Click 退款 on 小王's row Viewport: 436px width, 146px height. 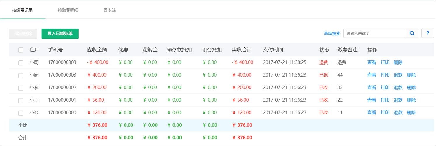coord(398,100)
